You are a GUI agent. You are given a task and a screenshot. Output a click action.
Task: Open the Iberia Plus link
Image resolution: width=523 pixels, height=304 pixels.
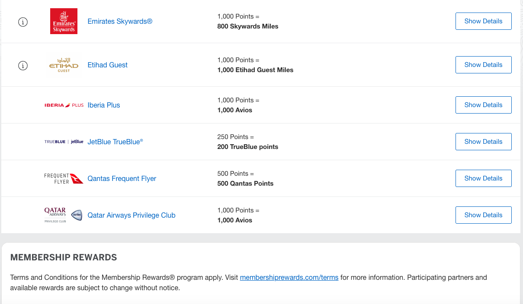tap(104, 105)
